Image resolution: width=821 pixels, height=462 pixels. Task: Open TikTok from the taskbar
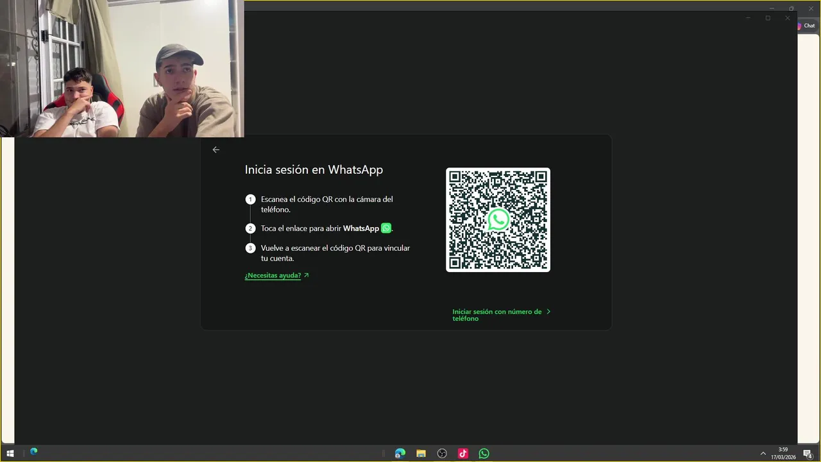463,454
